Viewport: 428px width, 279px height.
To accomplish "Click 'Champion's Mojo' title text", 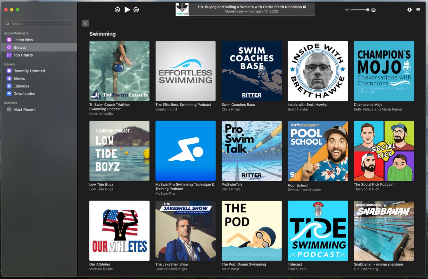I will tap(368, 105).
